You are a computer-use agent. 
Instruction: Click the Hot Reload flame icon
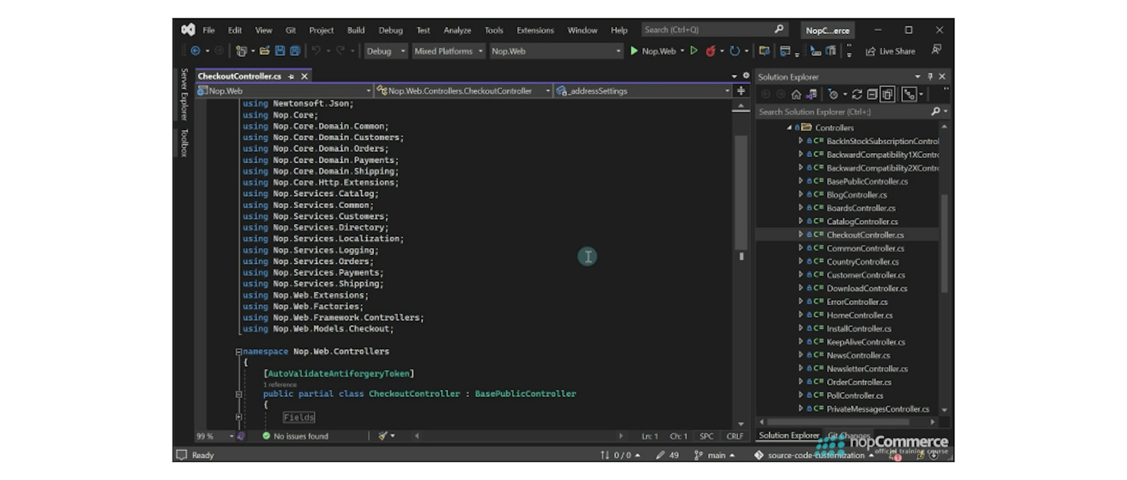(711, 51)
